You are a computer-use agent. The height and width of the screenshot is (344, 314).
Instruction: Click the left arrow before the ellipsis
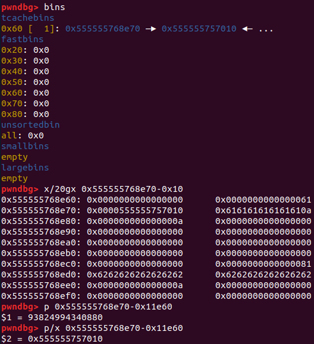247,29
